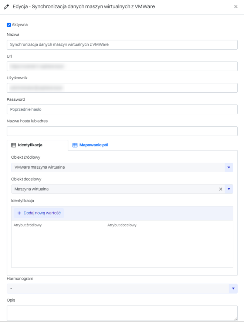Image resolution: width=244 pixels, height=322 pixels.
Task: Click the Użytkownik input field
Action: coord(122,88)
